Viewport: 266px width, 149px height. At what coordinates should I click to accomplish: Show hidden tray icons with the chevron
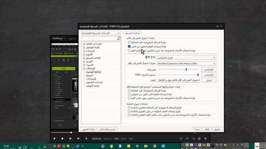point(82,146)
